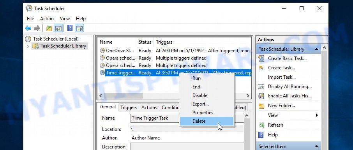Open the Action menu
Screen dimensions: 353x150
pyautogui.click(x=47, y=18)
